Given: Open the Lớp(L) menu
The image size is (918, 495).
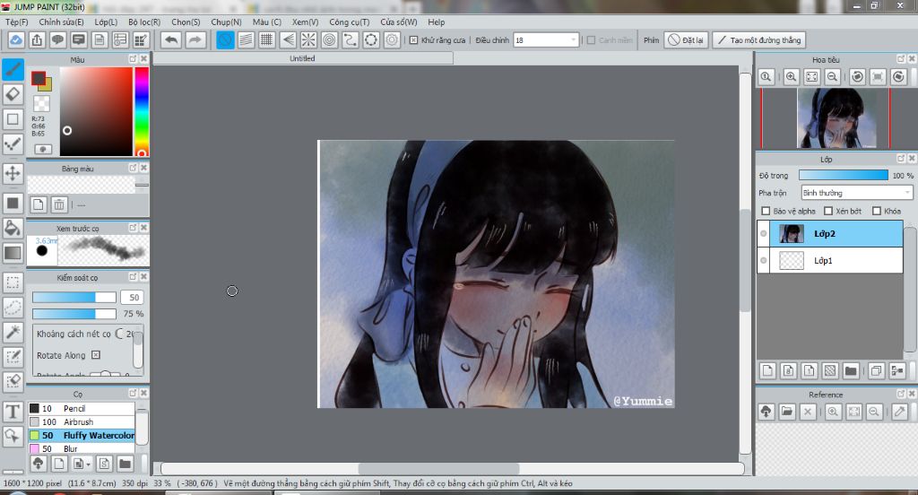Looking at the screenshot, I should click(106, 22).
